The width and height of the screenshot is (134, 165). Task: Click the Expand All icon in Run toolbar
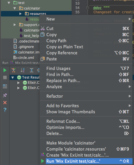[31, 70]
